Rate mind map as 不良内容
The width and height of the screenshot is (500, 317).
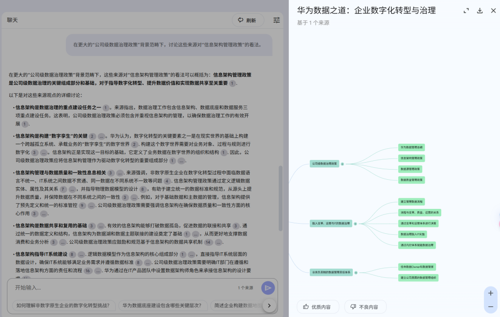pyautogui.click(x=365, y=307)
